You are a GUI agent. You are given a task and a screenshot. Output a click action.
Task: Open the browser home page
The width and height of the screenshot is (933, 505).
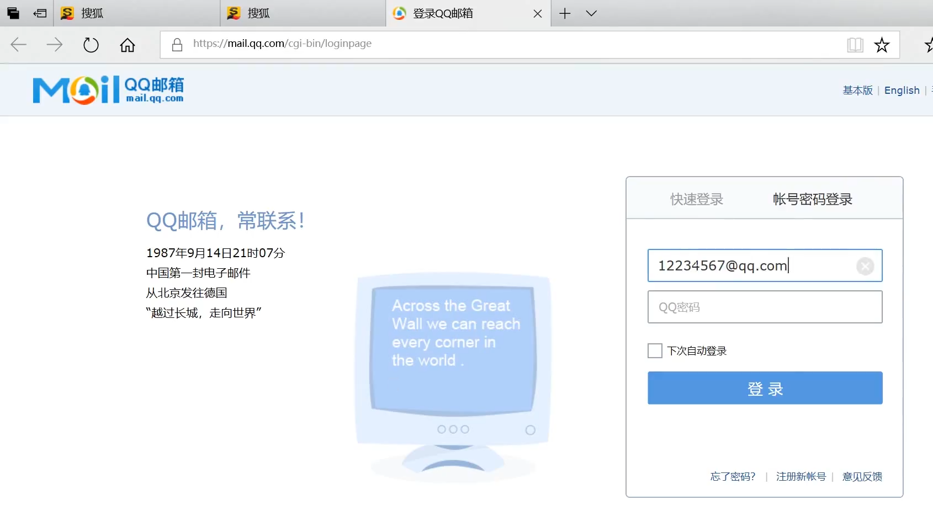click(128, 45)
